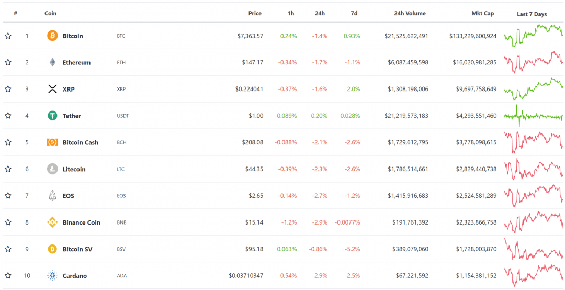Open Cardano's 7-day sparkline chart
The image size is (565, 290).
534,275
